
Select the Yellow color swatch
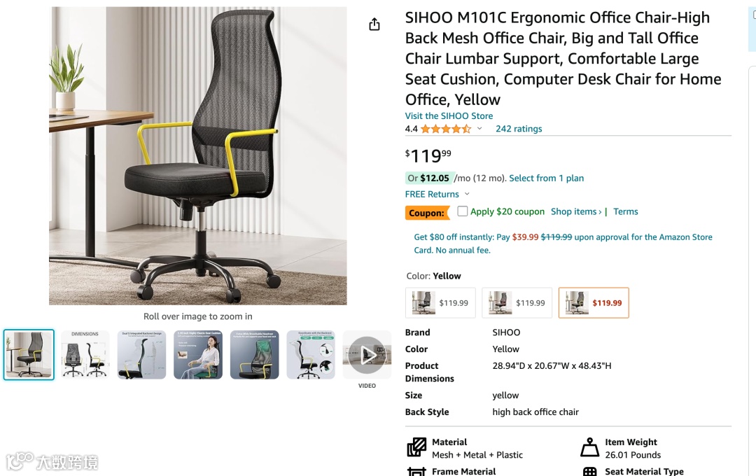[594, 303]
